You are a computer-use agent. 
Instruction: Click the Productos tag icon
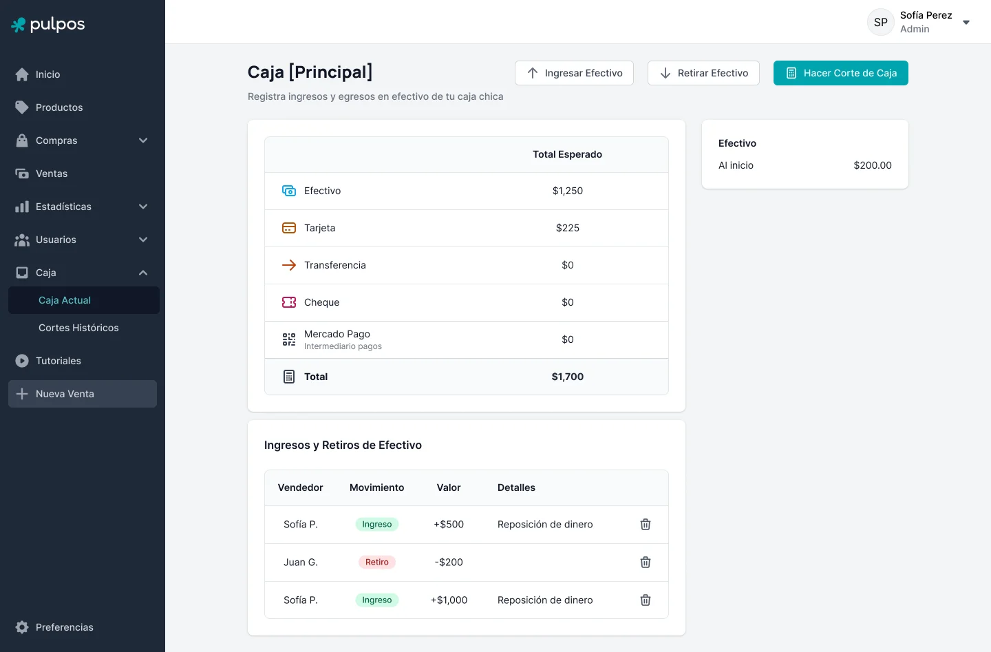[22, 107]
